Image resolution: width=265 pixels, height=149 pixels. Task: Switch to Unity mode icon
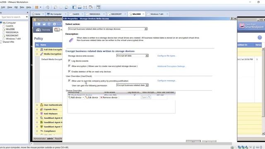click(x=91, y=7)
